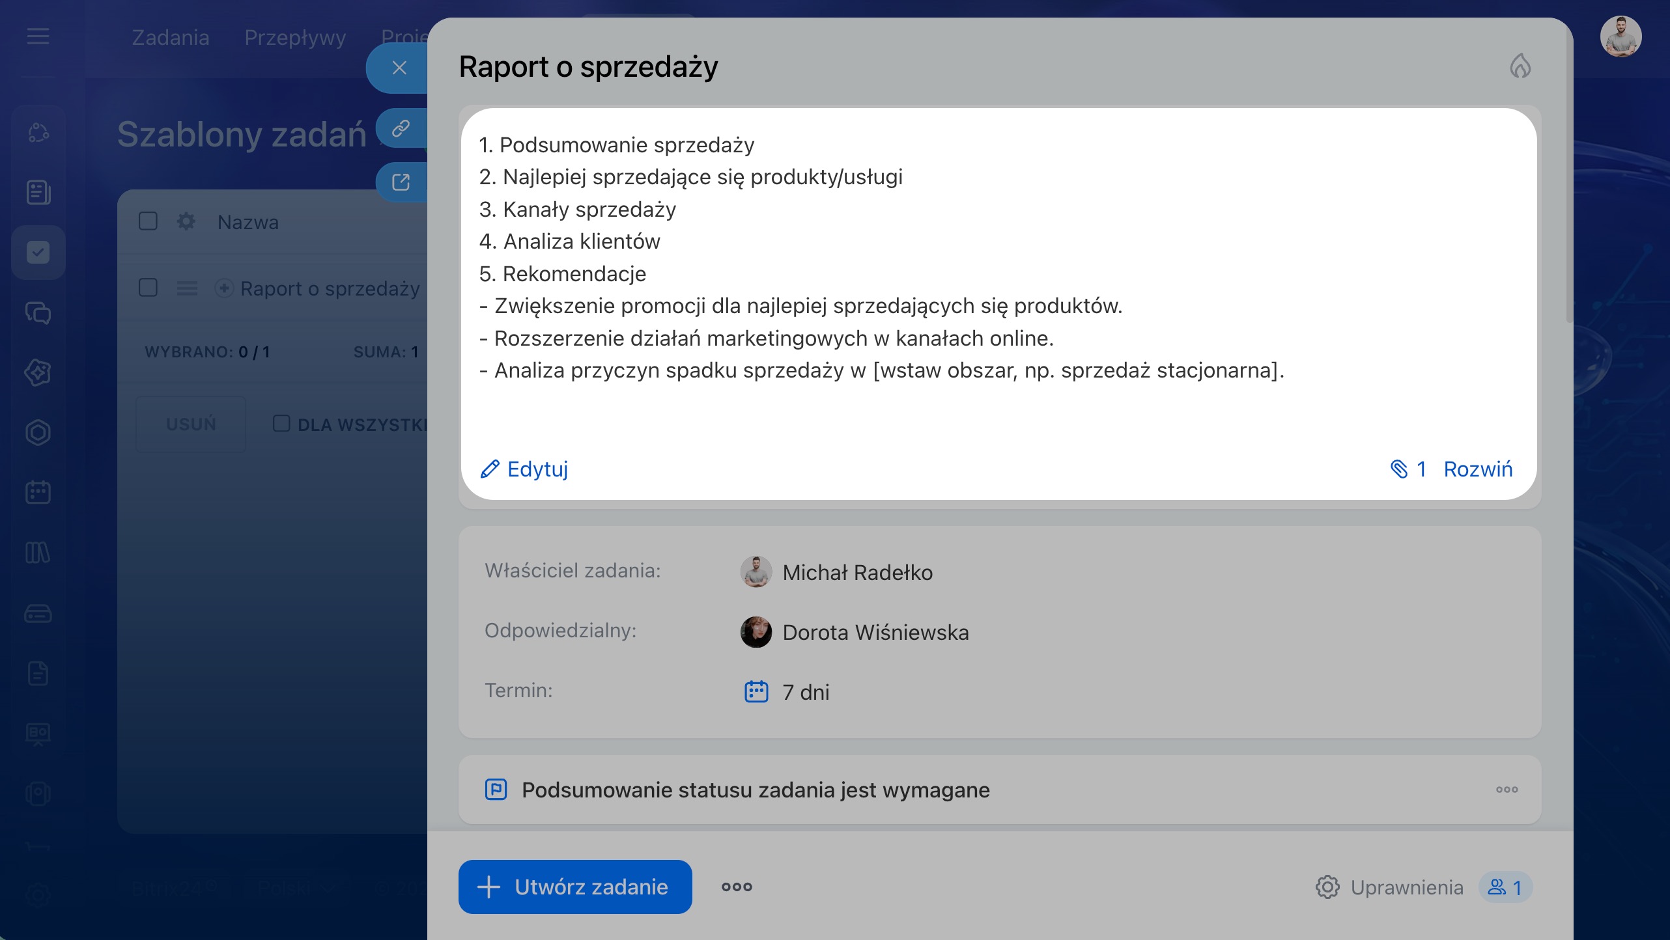This screenshot has width=1670, height=940.
Task: Open the Copilot star icon in sidebar
Action: (x=38, y=372)
